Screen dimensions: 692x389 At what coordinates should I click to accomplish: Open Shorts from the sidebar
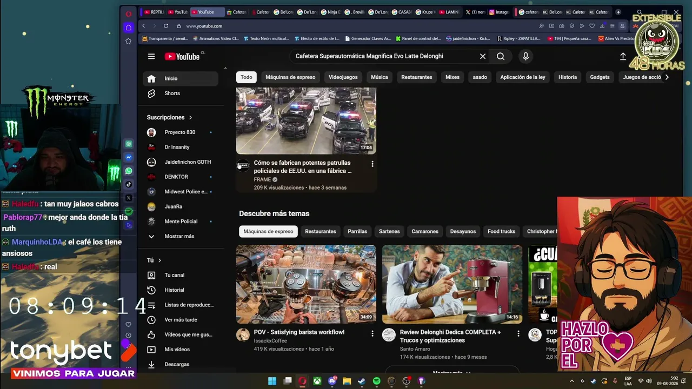(181, 93)
